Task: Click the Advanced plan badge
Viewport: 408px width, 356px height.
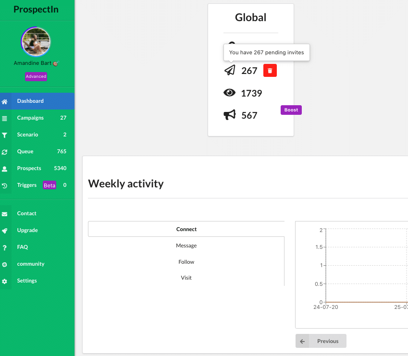Action: (x=36, y=76)
